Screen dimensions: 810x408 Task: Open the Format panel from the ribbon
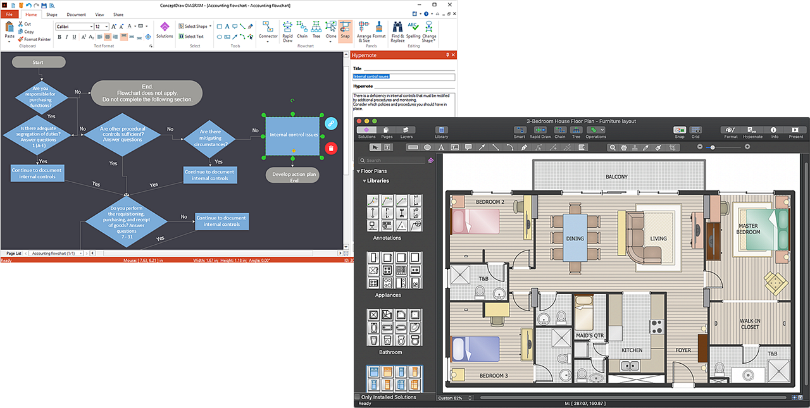pyautogui.click(x=379, y=30)
